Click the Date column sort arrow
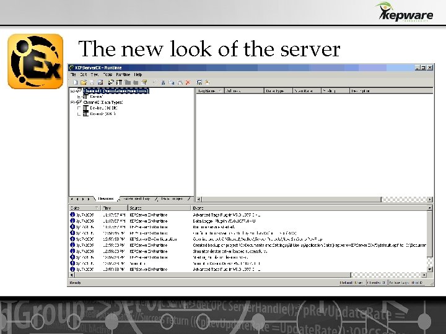 97,208
